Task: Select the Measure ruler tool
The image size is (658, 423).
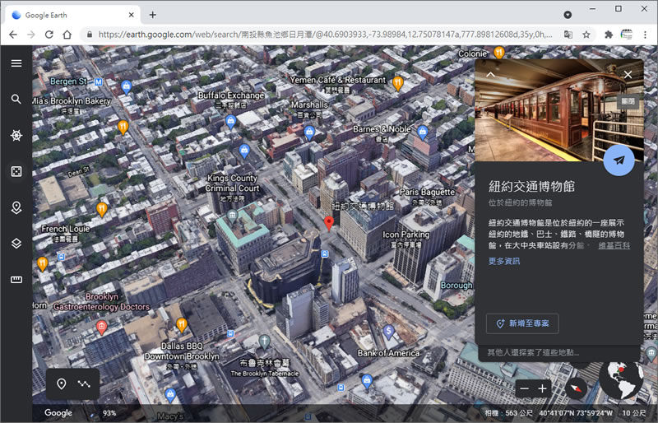Action: 16,280
